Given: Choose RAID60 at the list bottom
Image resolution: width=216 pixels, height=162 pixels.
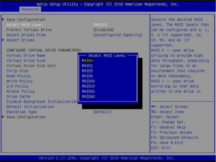Looking at the screenshot, I should (x=88, y=96).
